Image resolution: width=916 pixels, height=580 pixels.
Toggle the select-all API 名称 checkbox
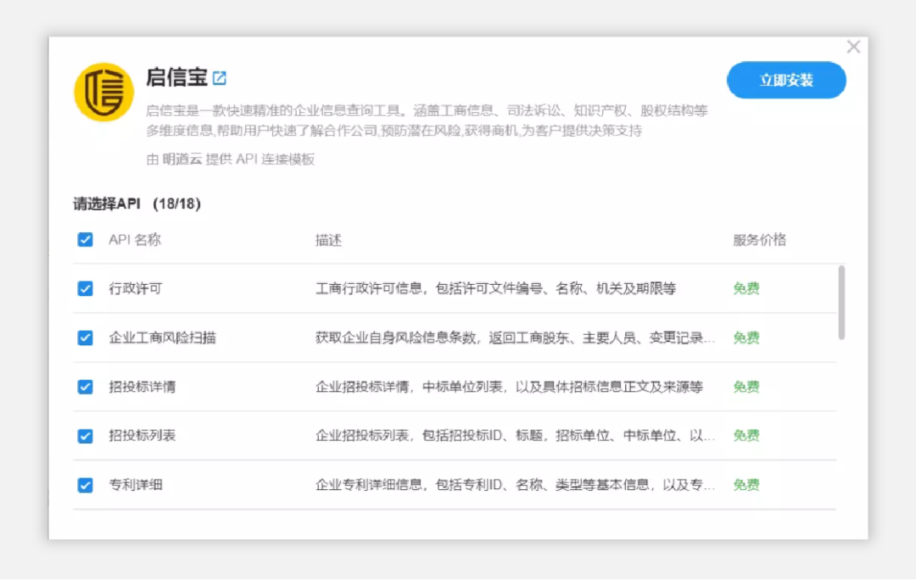85,240
